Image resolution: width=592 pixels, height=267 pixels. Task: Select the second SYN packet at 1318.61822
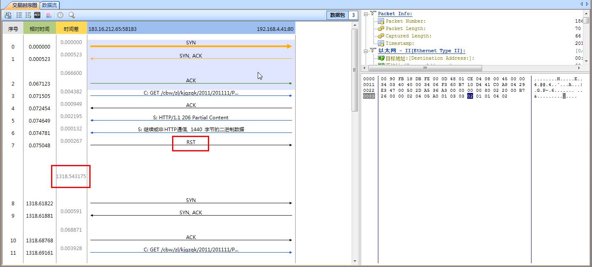pos(191,203)
